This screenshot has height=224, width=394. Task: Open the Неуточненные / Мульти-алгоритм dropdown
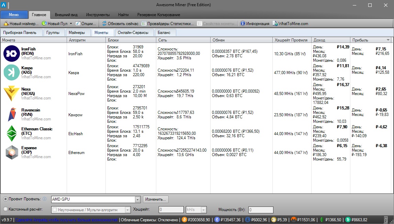point(128,210)
